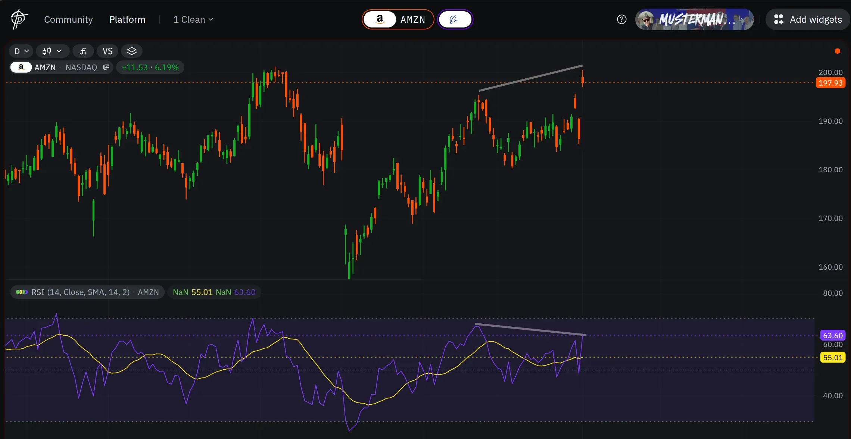Open the indicators function icon
Image resolution: width=851 pixels, height=439 pixels.
pyautogui.click(x=83, y=51)
